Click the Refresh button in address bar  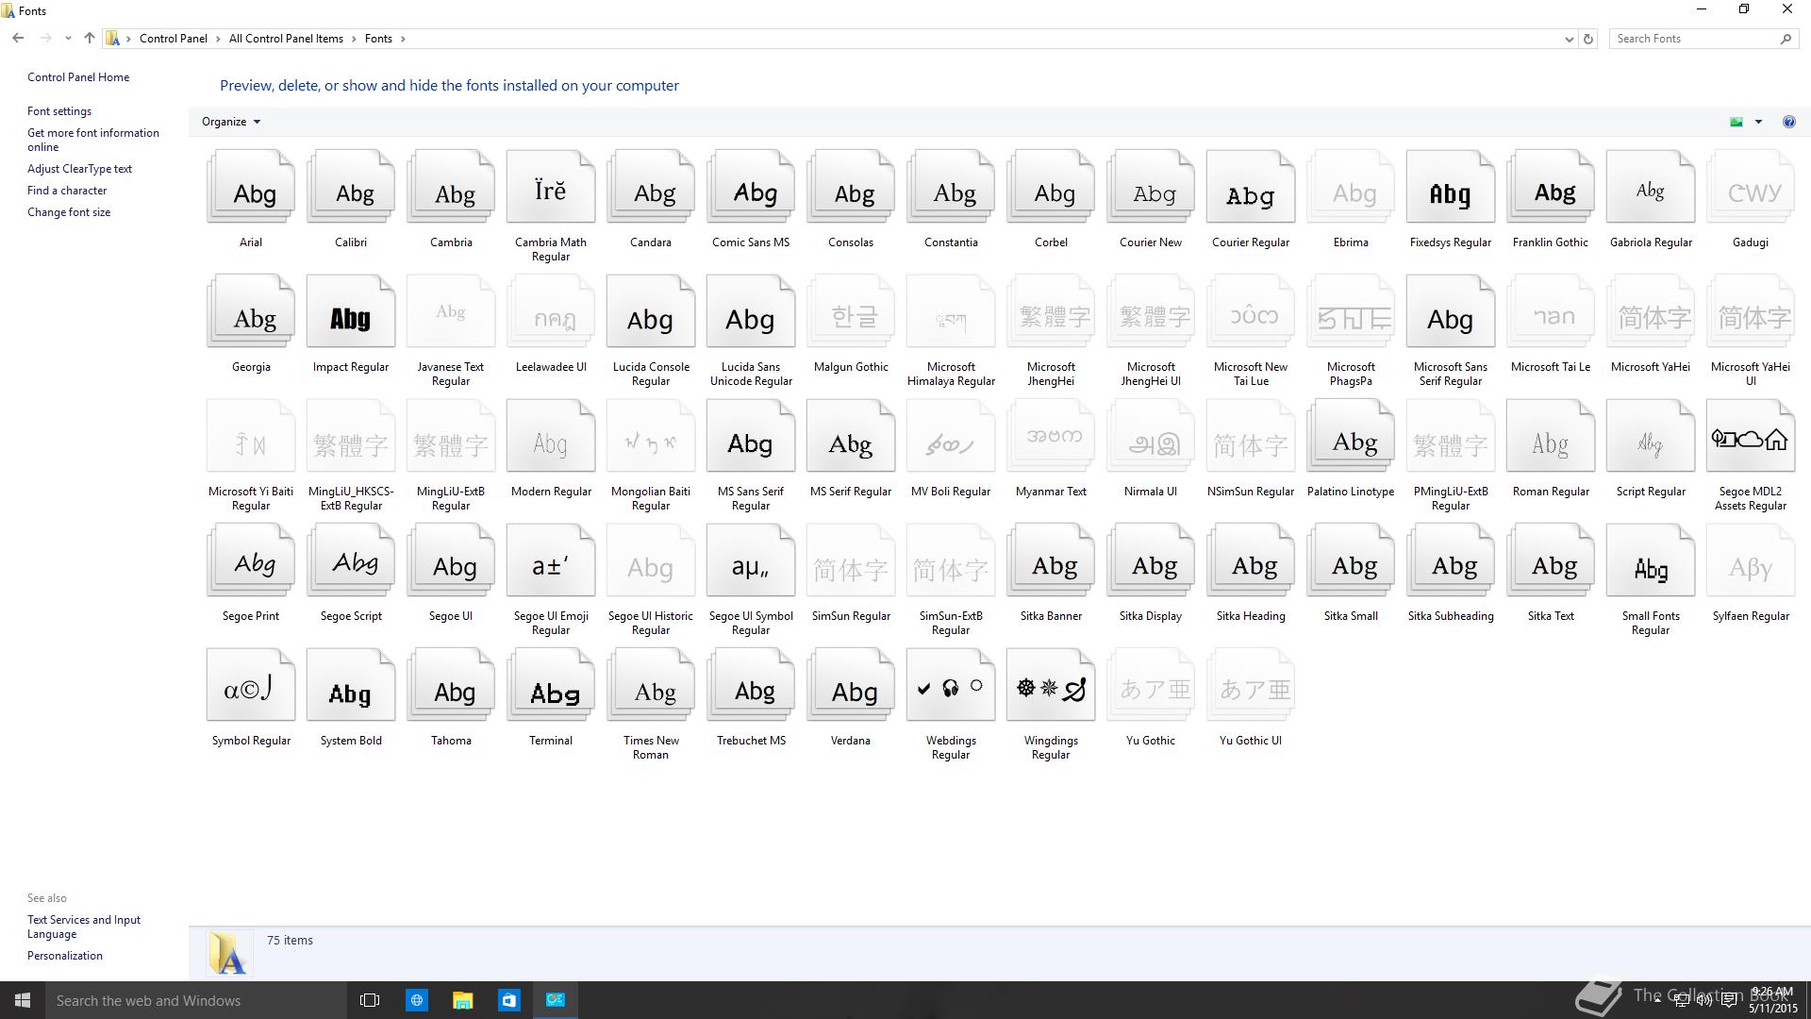point(1588,39)
